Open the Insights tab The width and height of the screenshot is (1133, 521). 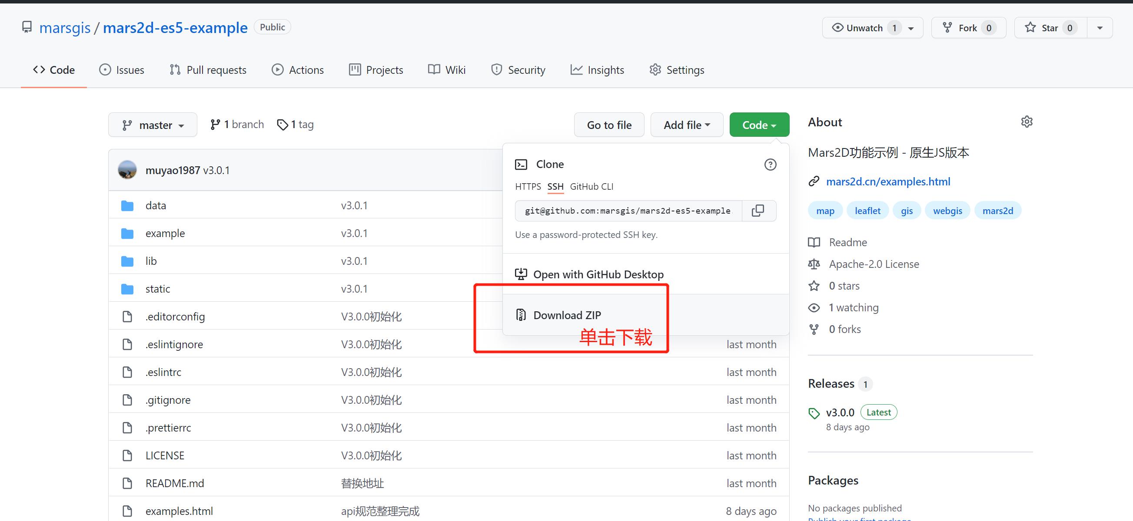(597, 70)
